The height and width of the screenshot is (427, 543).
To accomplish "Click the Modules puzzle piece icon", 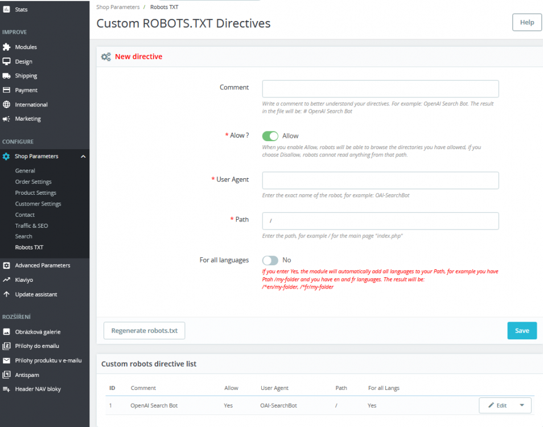I will point(6,47).
